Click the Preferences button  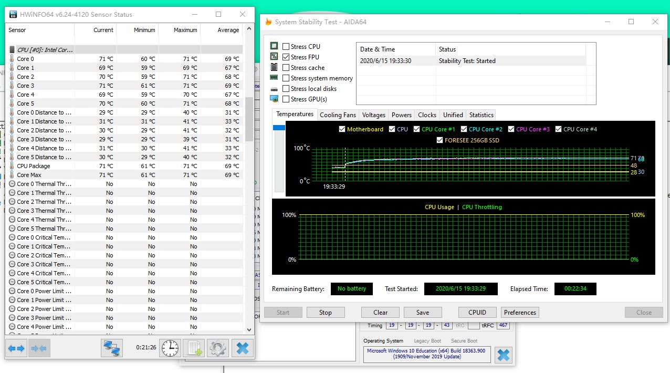(520, 313)
